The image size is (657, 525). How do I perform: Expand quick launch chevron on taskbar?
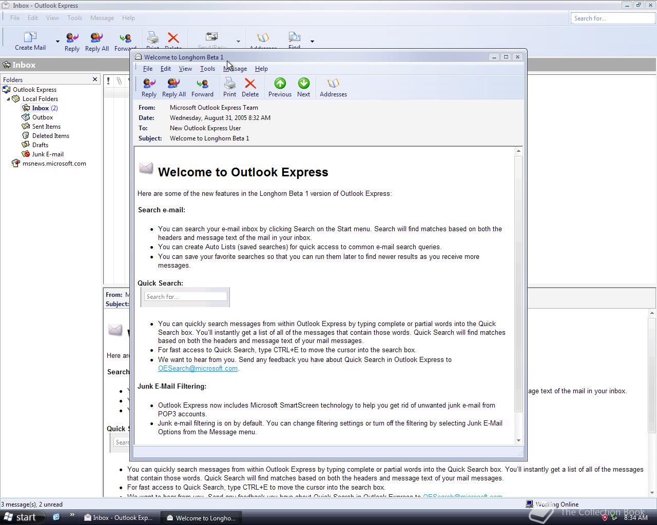(x=72, y=516)
